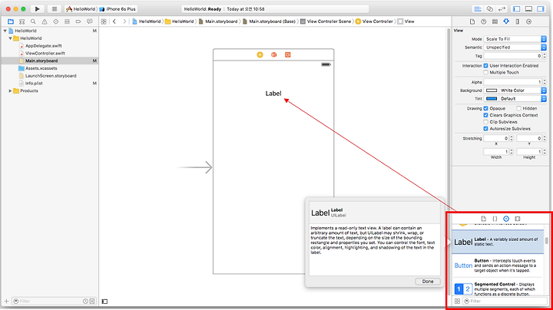Open the Issue navigator warning icon

(x=45, y=21)
